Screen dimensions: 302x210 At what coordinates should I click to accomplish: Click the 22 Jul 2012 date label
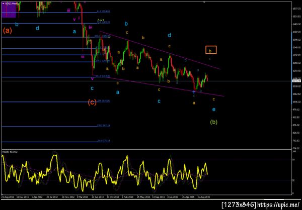pyautogui.click(x=52, y=197)
